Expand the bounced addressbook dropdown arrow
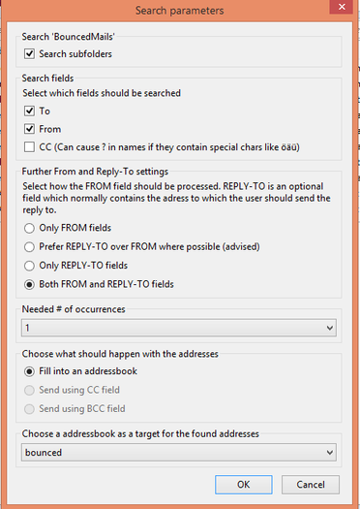This screenshot has width=360, height=509. 330,453
